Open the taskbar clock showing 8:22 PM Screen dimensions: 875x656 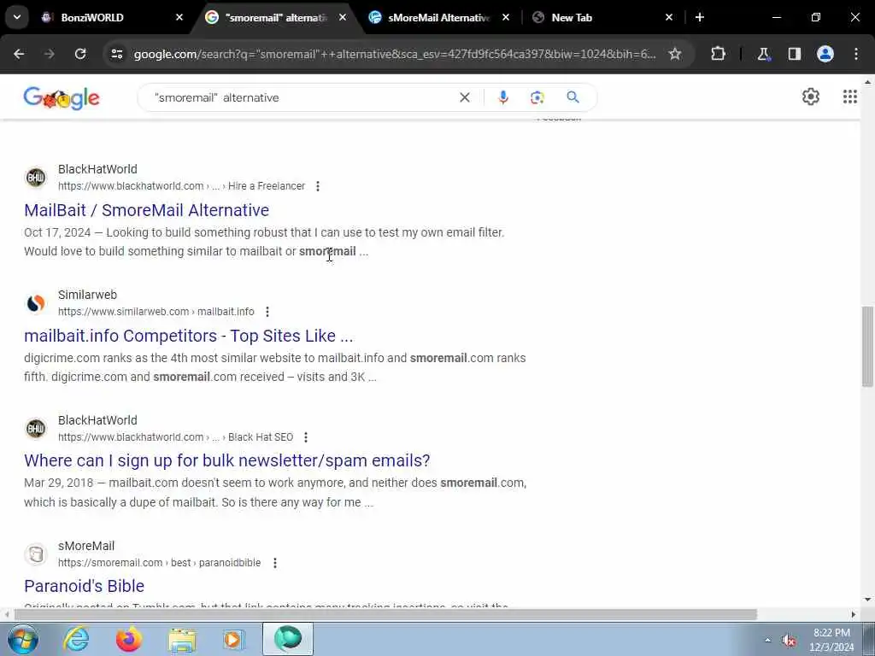point(831,640)
